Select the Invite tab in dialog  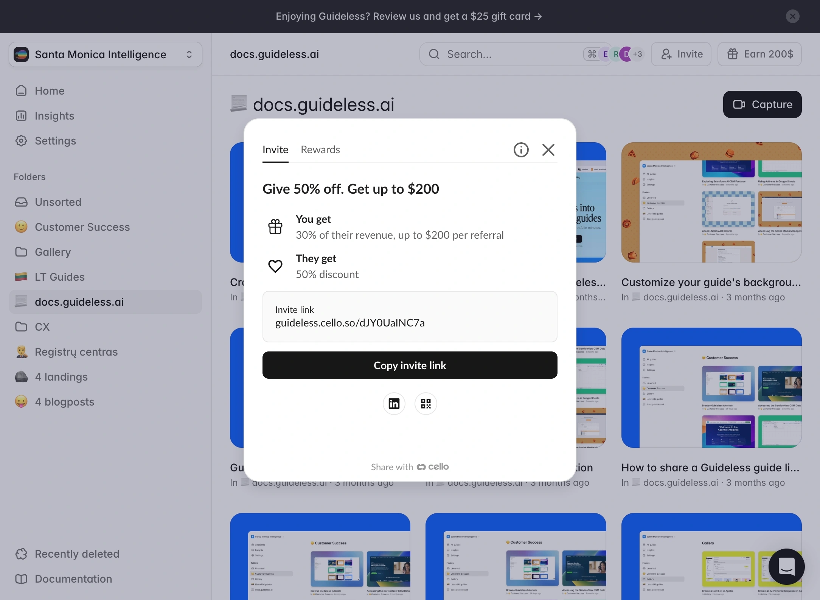coord(275,150)
